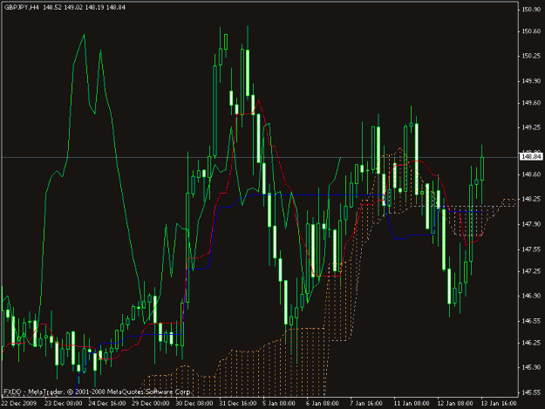545x409 pixels.
Task: Click the 145.55 price axis label
Action: click(531, 392)
